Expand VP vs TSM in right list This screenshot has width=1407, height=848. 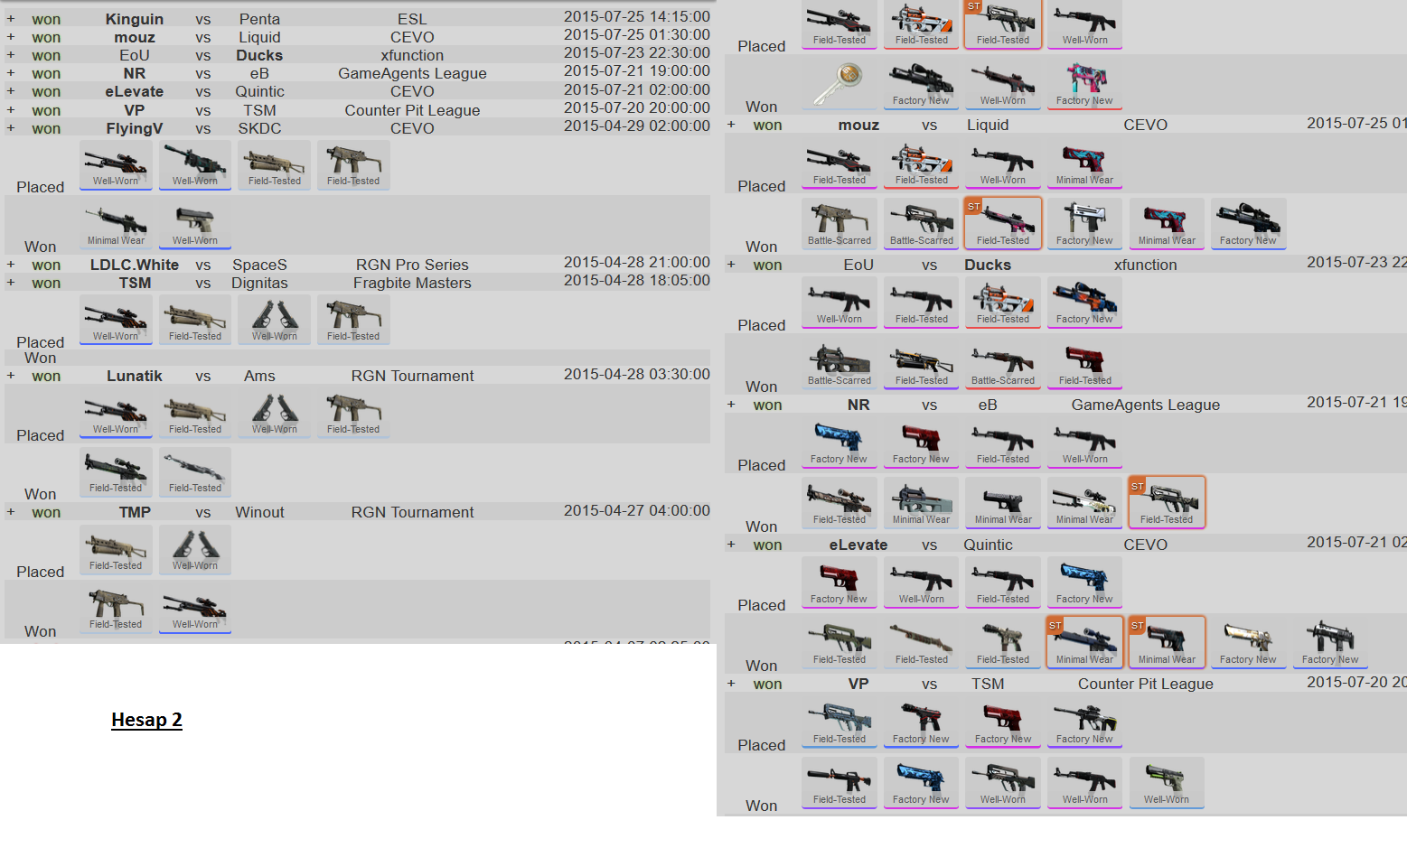click(x=731, y=684)
